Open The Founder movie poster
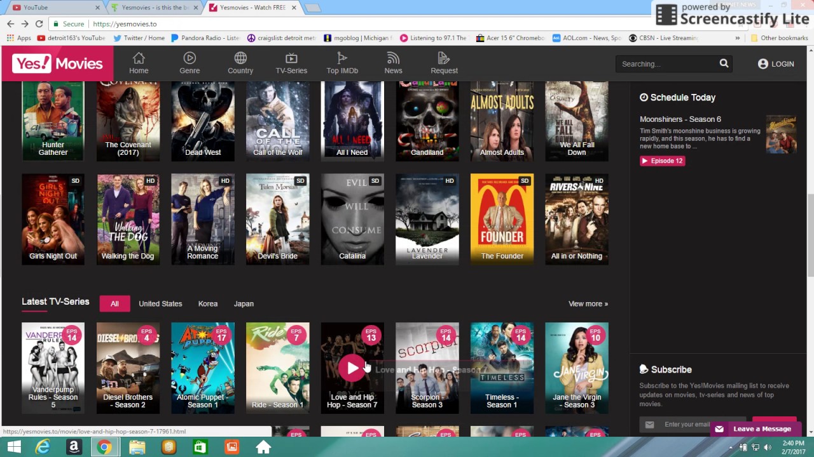 point(502,219)
